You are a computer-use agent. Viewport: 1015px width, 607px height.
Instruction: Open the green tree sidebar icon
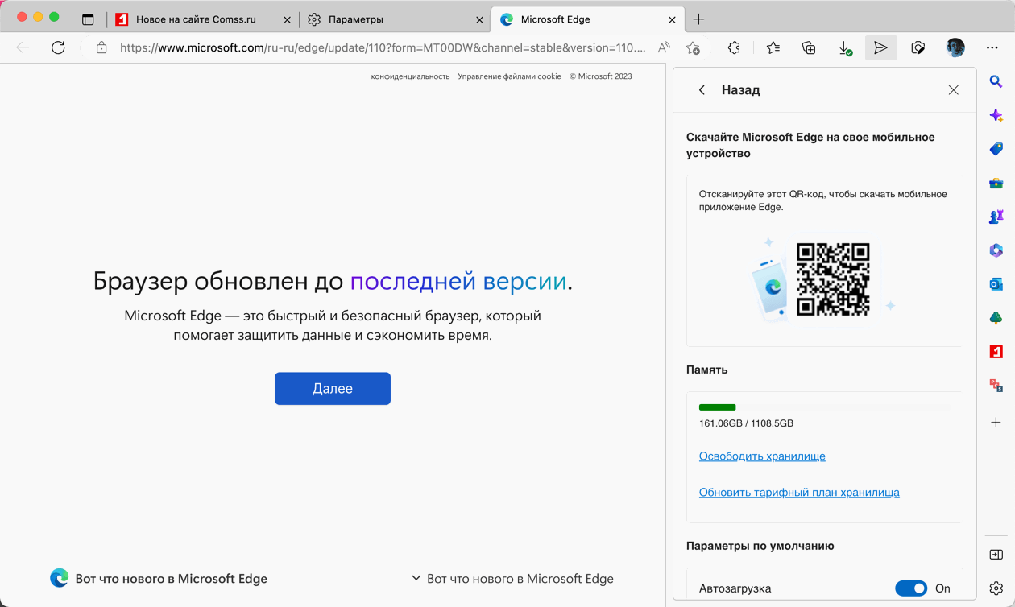pos(996,318)
